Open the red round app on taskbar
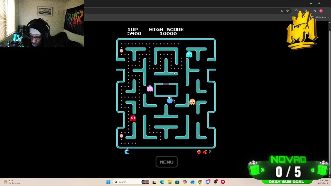The height and width of the screenshot is (186, 331). click(x=223, y=182)
